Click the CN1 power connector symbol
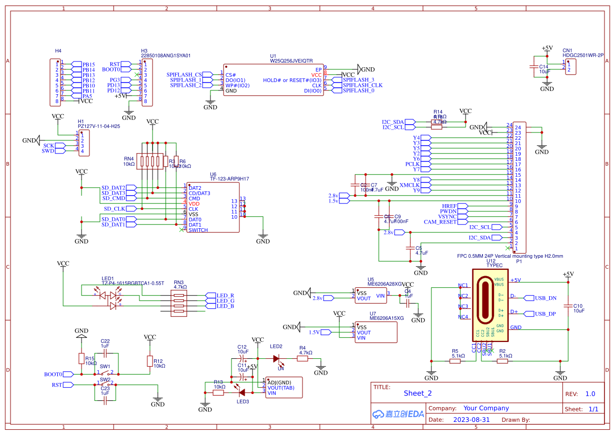 pyautogui.click(x=571, y=67)
